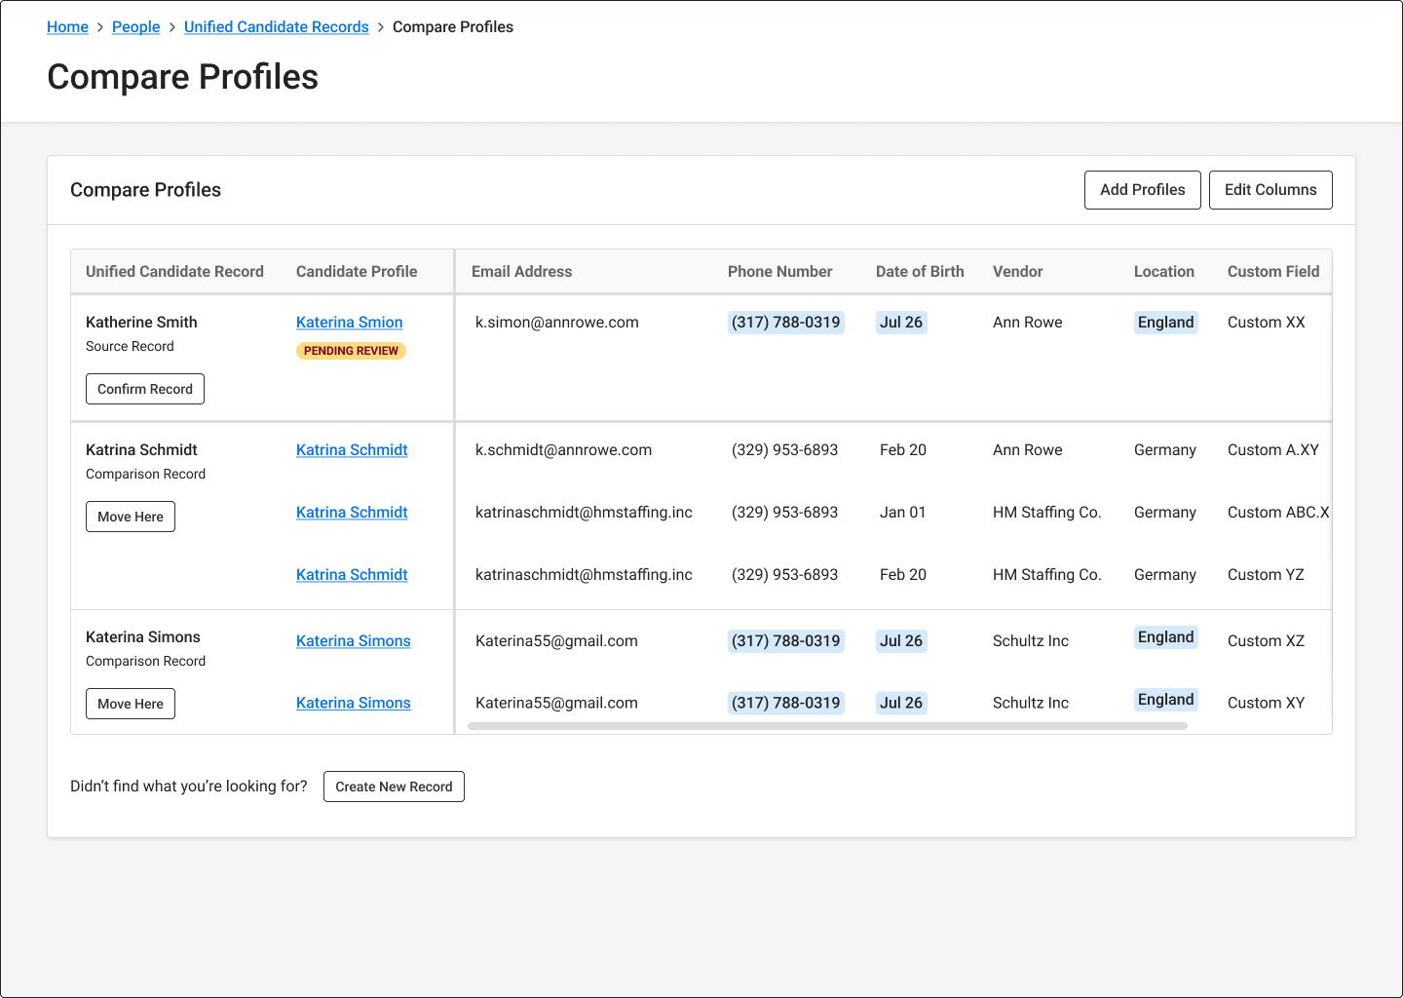Click the Create New Record button
This screenshot has height=998, width=1403.
(x=394, y=787)
